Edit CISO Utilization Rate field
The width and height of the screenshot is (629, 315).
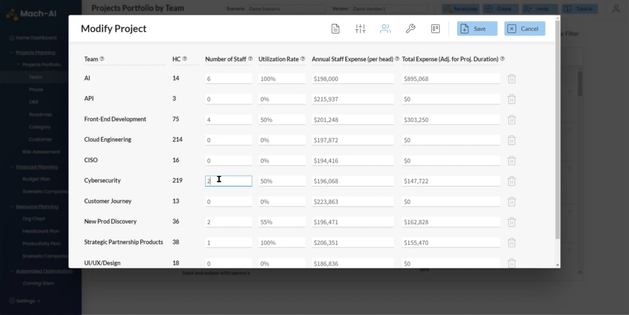point(281,161)
